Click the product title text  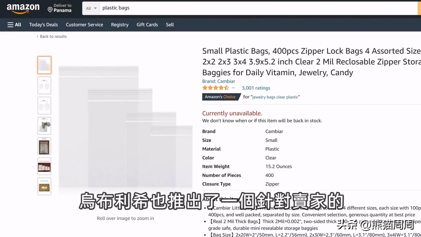point(311,62)
